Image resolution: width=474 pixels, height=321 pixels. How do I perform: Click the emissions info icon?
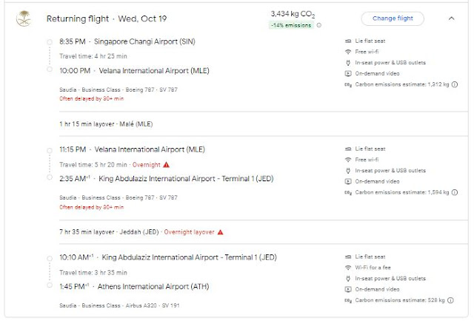(x=320, y=25)
